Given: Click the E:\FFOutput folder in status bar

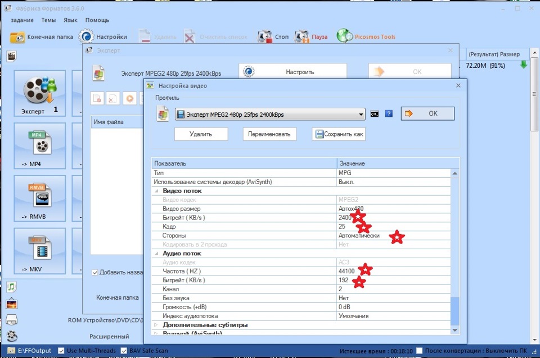Looking at the screenshot, I should coord(30,351).
